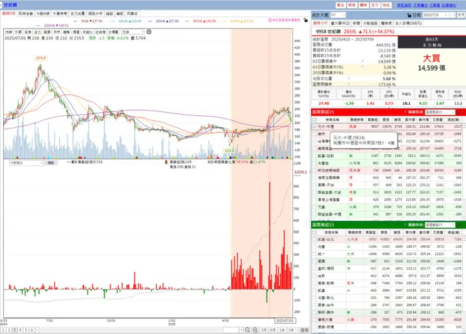Viewport: 466px width, 334px height.
Task: Sort by 交易量 column in buy table
Action: click(x=437, y=120)
